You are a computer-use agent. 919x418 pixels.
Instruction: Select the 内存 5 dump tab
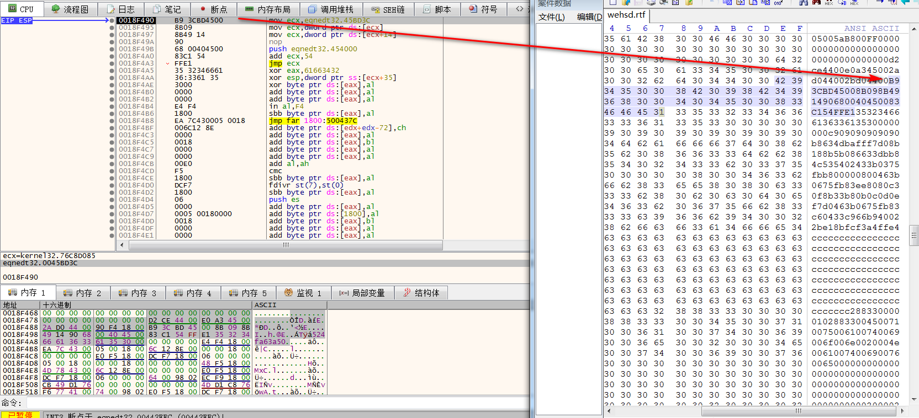point(249,293)
